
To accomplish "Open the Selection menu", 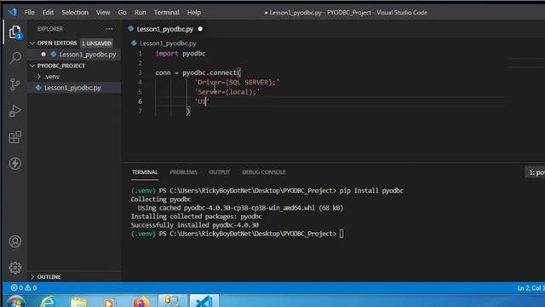I will click(x=75, y=12).
